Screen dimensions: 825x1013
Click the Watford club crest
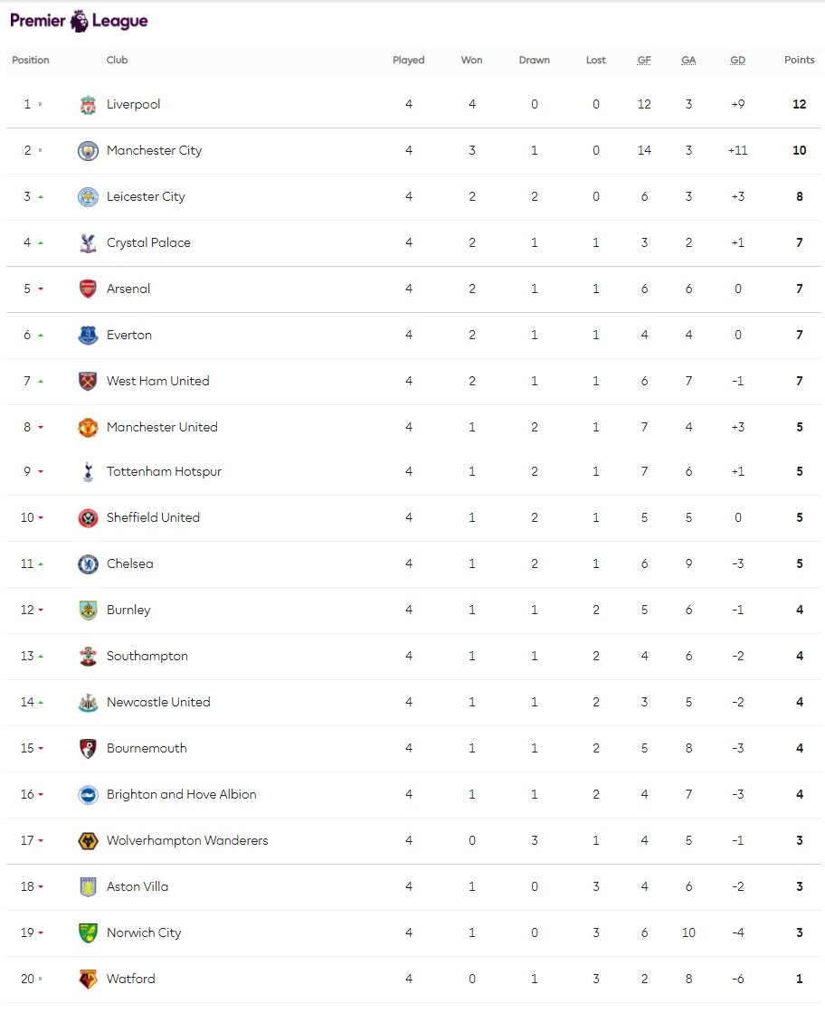[88, 980]
